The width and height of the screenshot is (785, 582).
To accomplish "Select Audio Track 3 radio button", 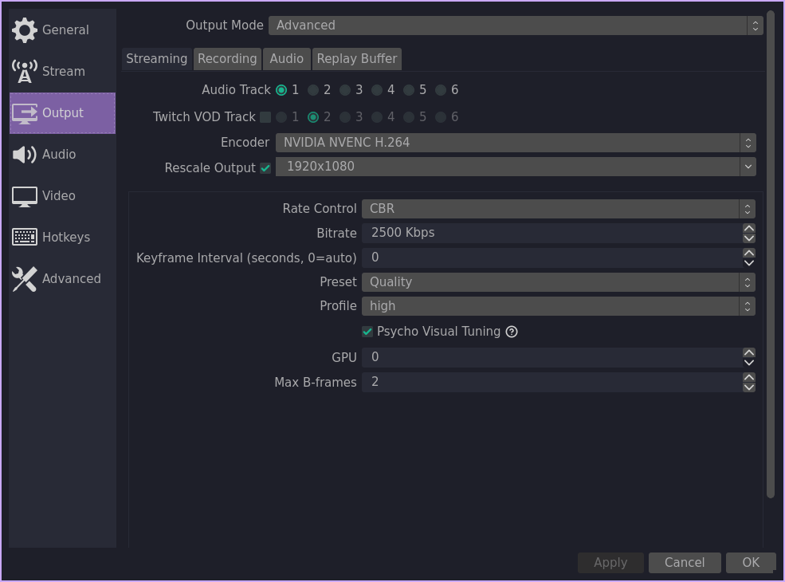I will (x=345, y=90).
